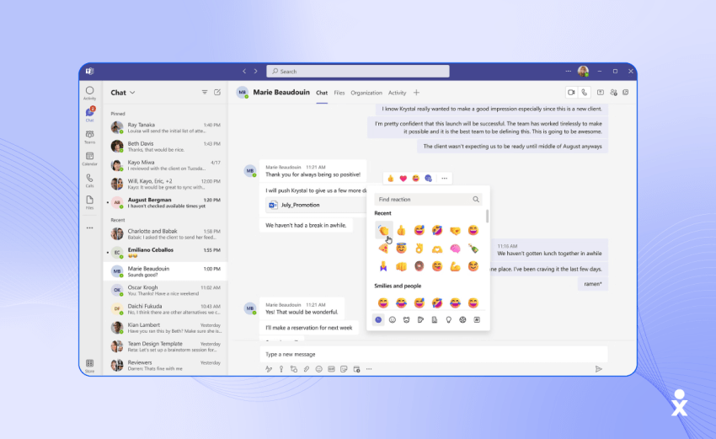Filter the chat list
Image resolution: width=716 pixels, height=439 pixels.
click(x=205, y=93)
